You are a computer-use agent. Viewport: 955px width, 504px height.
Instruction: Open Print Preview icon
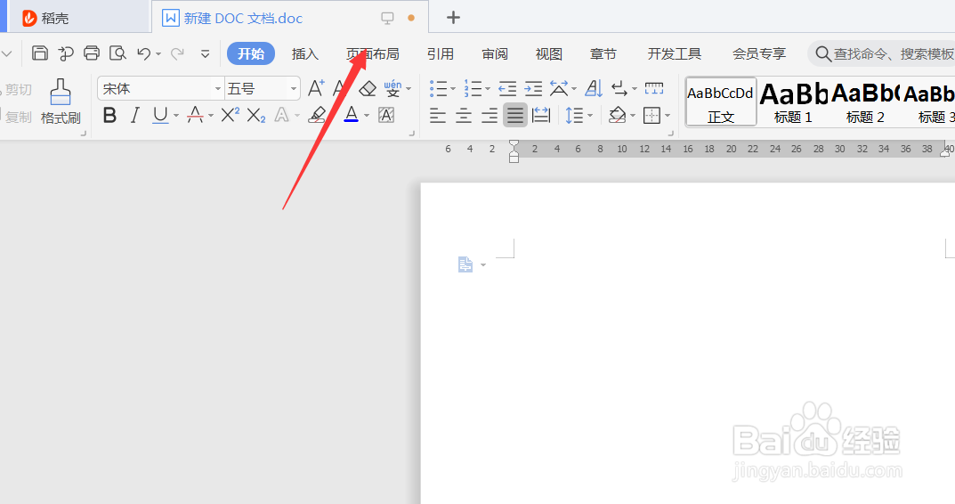coord(117,53)
